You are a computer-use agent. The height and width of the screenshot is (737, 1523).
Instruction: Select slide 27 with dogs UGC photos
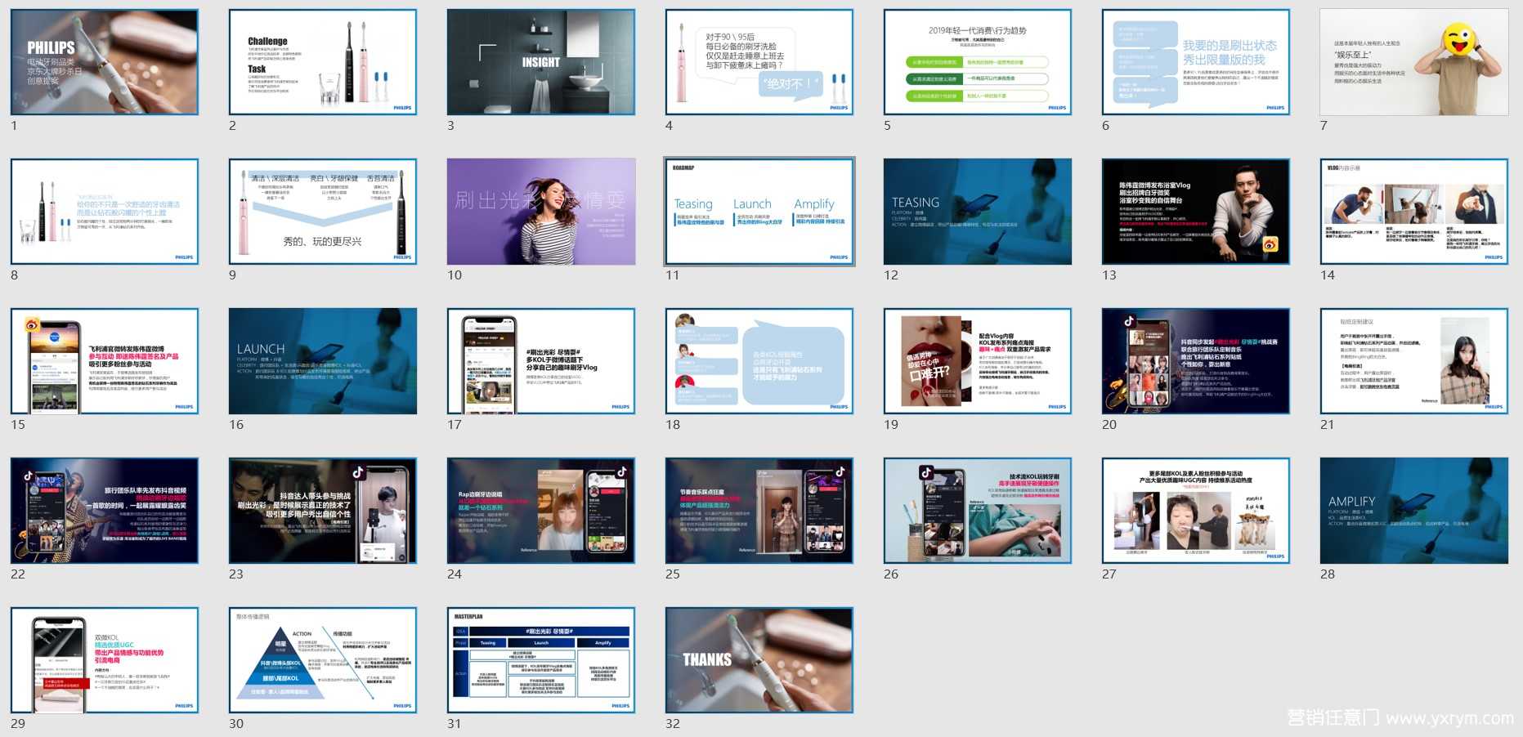point(1196,511)
